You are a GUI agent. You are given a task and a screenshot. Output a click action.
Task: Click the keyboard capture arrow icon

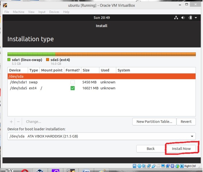[x=182, y=166]
